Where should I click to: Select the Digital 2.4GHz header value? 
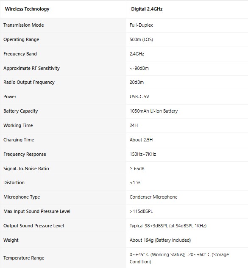point(147,9)
